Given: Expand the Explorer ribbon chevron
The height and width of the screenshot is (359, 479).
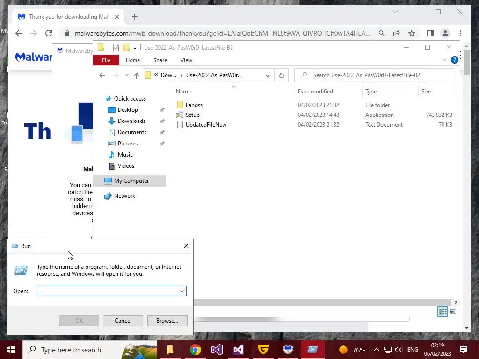Looking at the screenshot, I should pos(444,60).
